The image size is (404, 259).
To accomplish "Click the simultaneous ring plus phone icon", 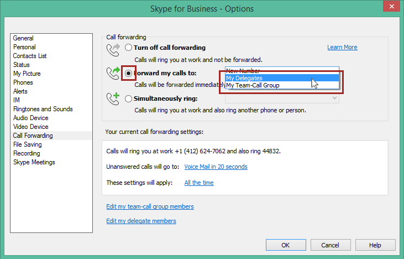I will (x=113, y=99).
